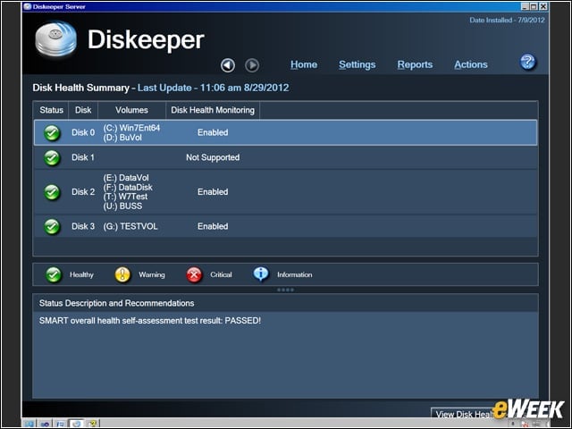
Task: Minimize the Diskeeper Server window
Action: [x=525, y=6]
